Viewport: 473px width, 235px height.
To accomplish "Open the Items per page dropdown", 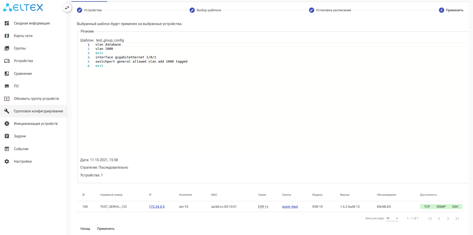I will [x=392, y=218].
